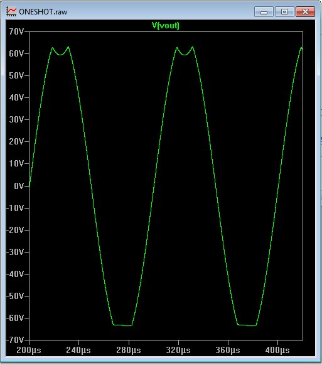The width and height of the screenshot is (322, 365).
Task: Minimize the ONESHOT.raw window
Action: (x=264, y=12)
